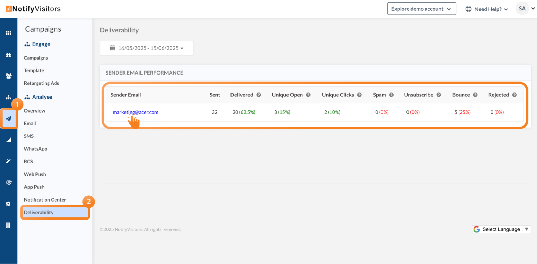537x264 pixels.
Task: Open the settings gear icon in left rail
Action: pos(9,204)
